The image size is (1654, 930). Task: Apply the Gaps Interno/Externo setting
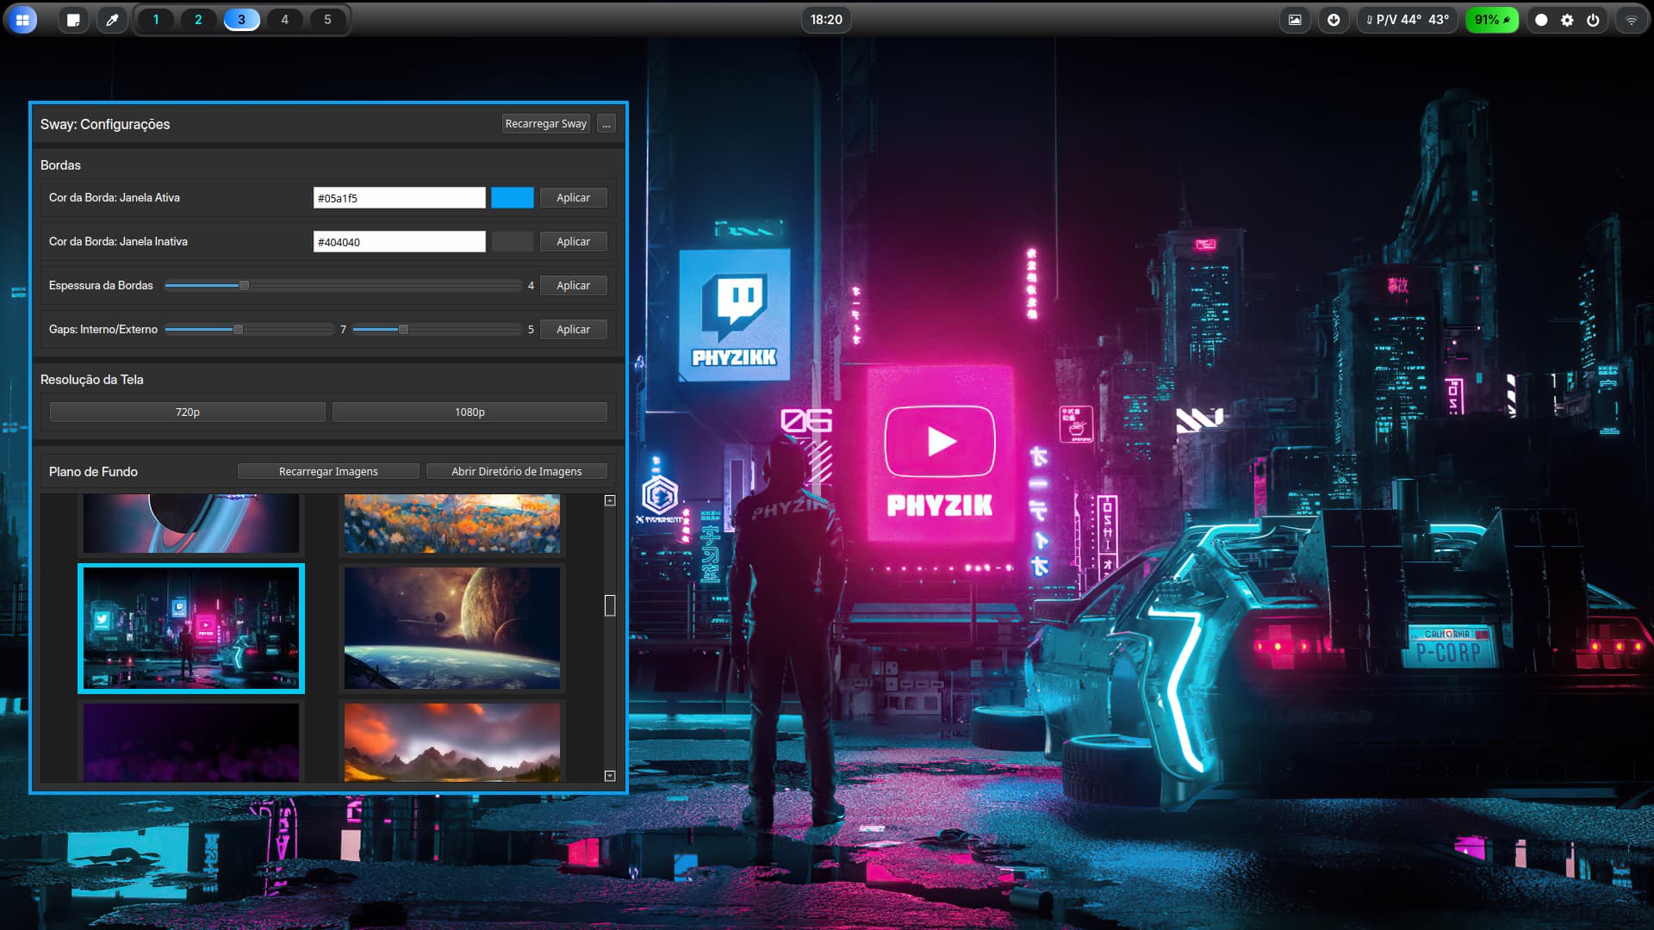(574, 330)
